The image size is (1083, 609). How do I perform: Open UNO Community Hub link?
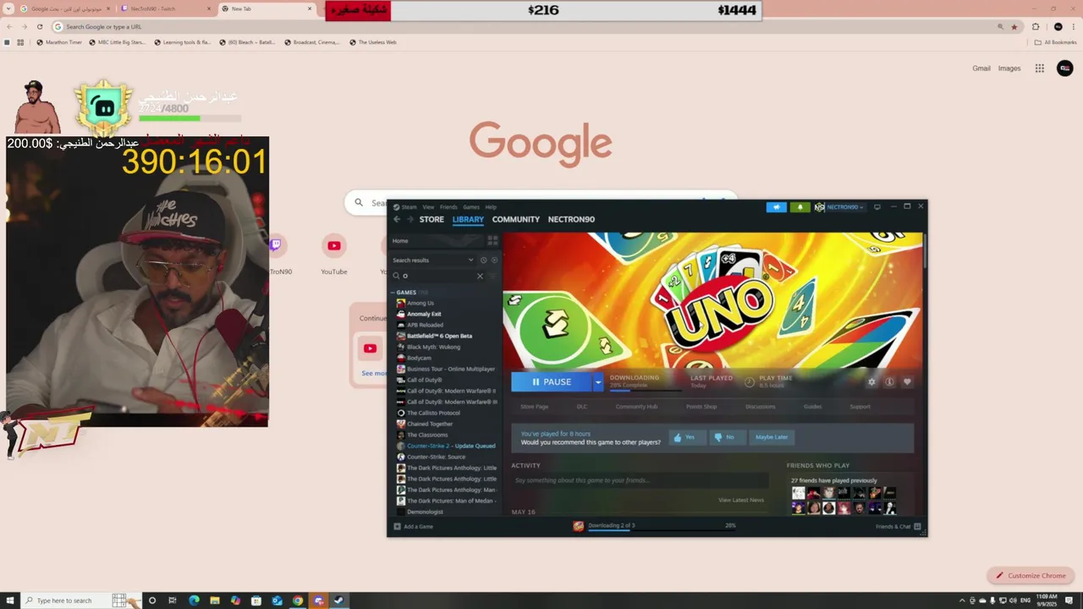point(636,407)
